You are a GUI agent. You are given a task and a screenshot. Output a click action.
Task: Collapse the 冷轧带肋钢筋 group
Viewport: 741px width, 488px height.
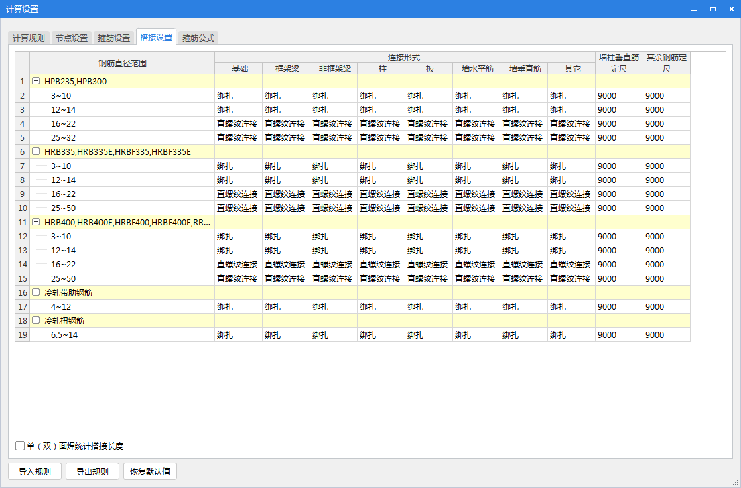(36, 293)
